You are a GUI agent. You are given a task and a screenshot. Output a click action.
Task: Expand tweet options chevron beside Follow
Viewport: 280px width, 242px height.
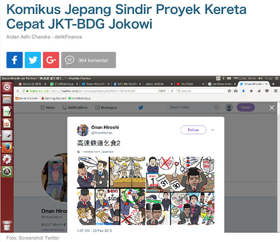(x=212, y=130)
